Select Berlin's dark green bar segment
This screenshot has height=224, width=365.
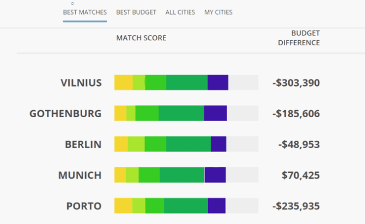188,144
